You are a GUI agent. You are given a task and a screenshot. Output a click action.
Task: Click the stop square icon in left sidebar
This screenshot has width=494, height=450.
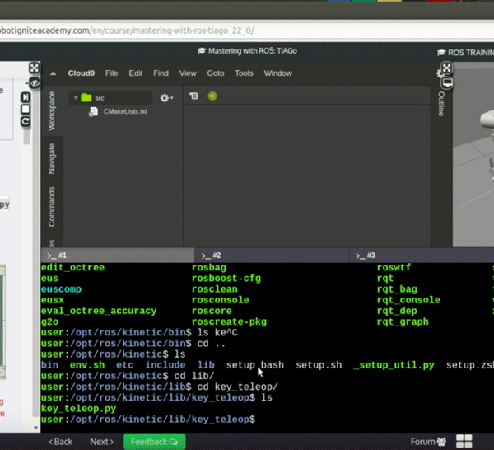click(26, 110)
